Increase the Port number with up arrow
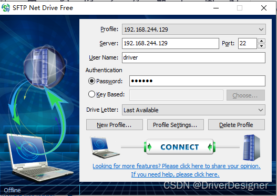Screen dimensions: 277x196 [x=261, y=41]
